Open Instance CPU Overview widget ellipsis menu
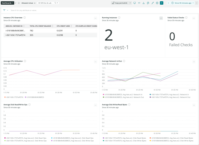Screen dimensions: 199x145 [x=96, y=18]
